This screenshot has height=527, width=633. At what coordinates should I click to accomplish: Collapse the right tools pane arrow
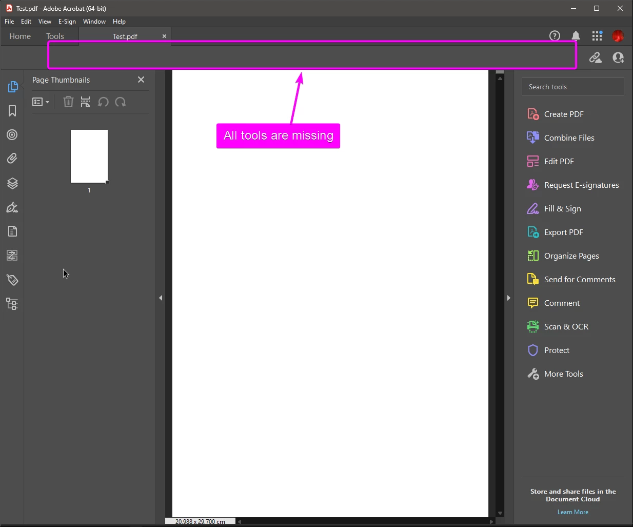click(509, 298)
